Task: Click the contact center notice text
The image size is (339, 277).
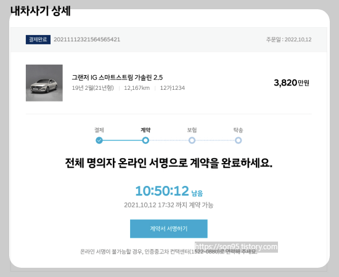Action: (169, 252)
